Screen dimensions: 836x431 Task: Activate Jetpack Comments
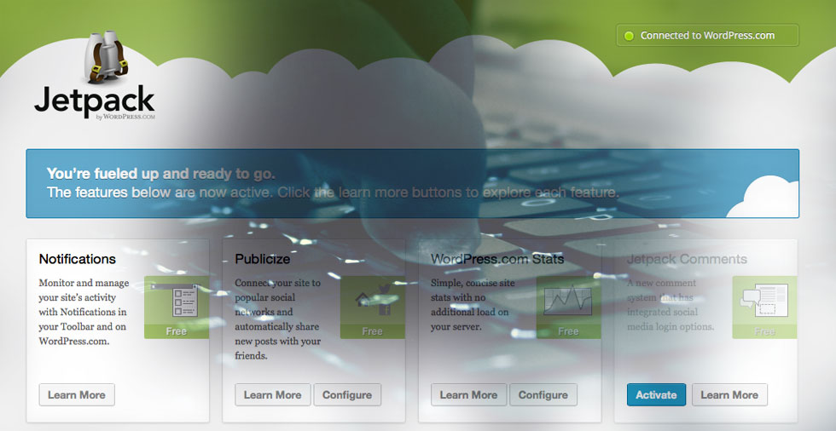coord(656,395)
